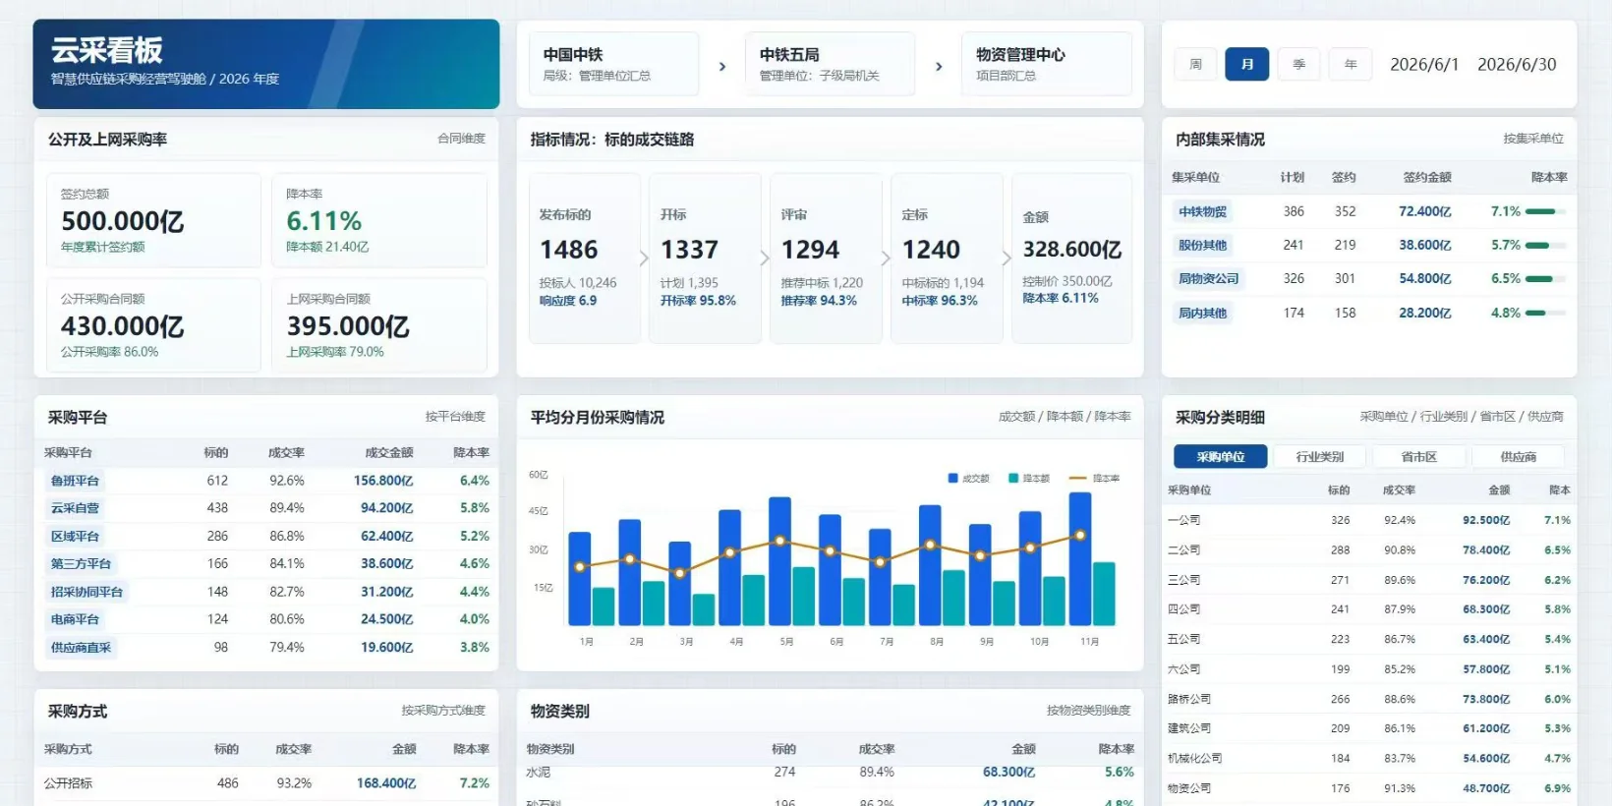Open the 鲁班平台 platform tag
The image size is (1612, 806).
point(75,481)
